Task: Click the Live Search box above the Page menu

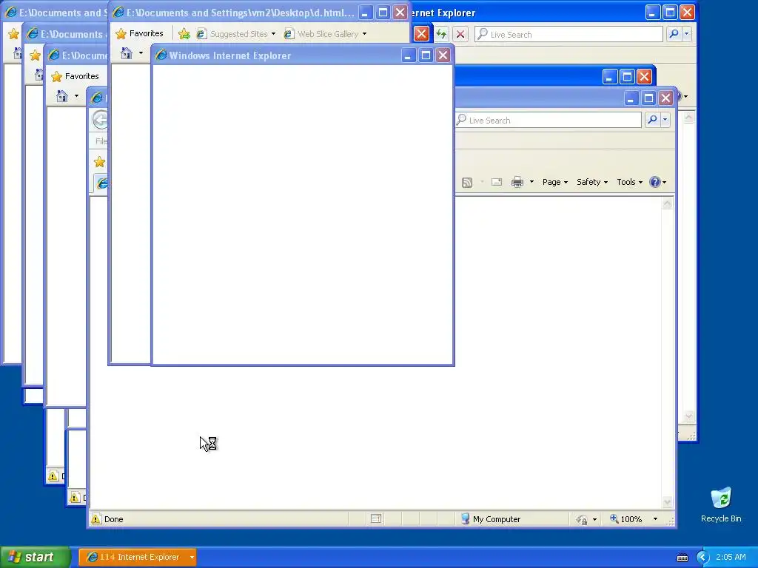Action: pyautogui.click(x=549, y=121)
